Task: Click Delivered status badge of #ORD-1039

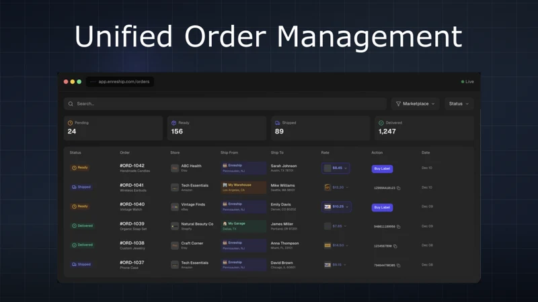Action: (82, 225)
